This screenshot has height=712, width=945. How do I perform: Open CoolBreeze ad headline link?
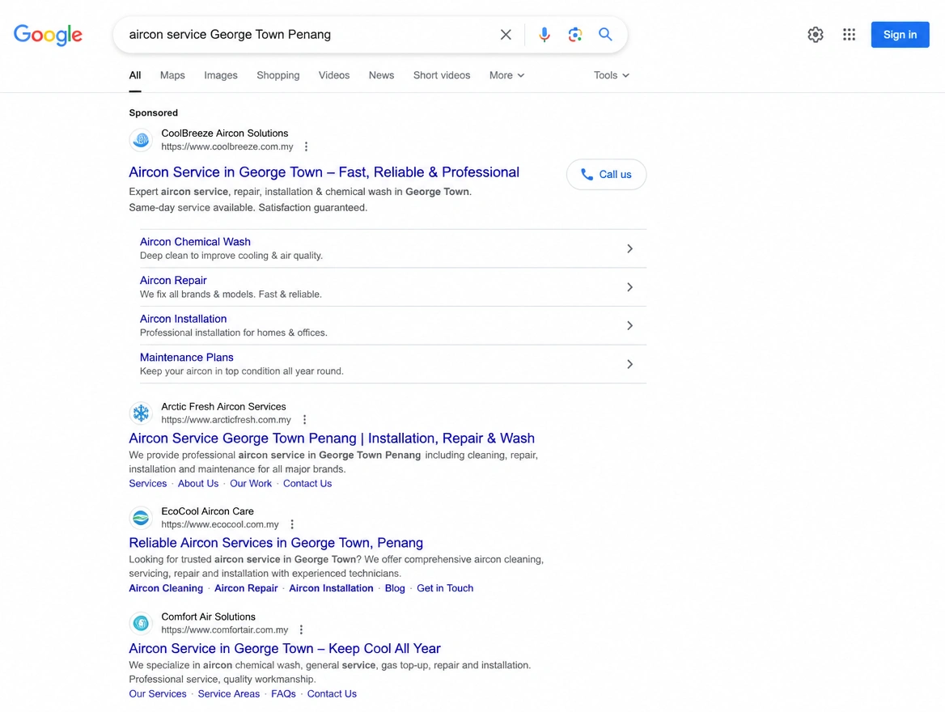point(324,172)
